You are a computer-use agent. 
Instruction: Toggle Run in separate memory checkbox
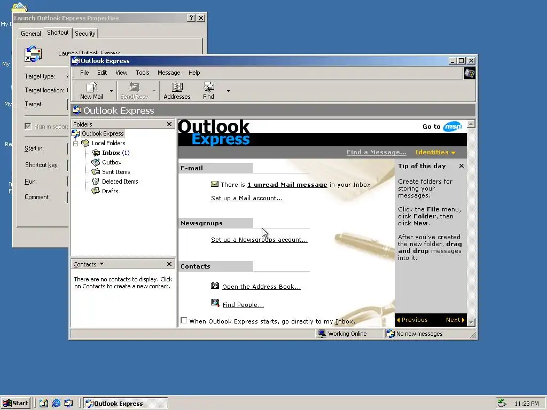[x=28, y=126]
